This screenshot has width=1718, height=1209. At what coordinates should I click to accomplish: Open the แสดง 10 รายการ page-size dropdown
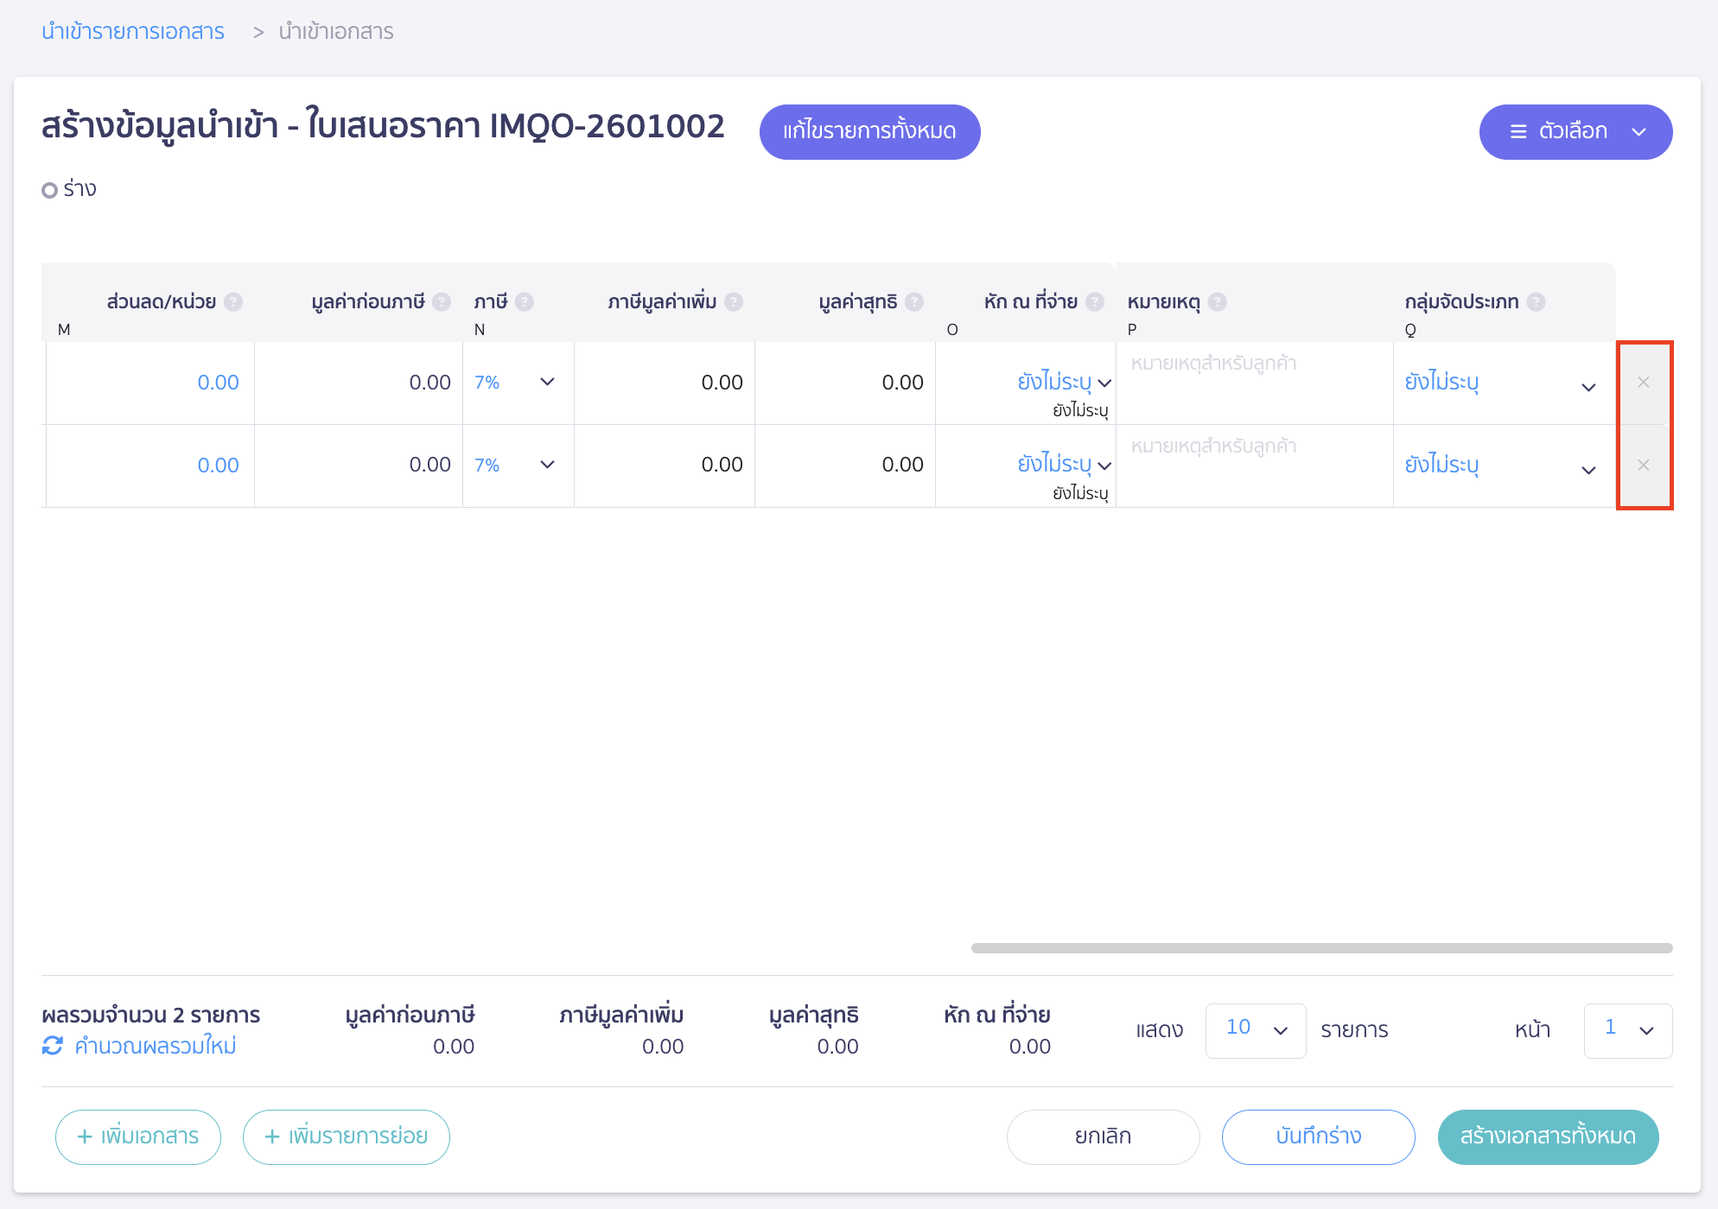coord(1255,1029)
